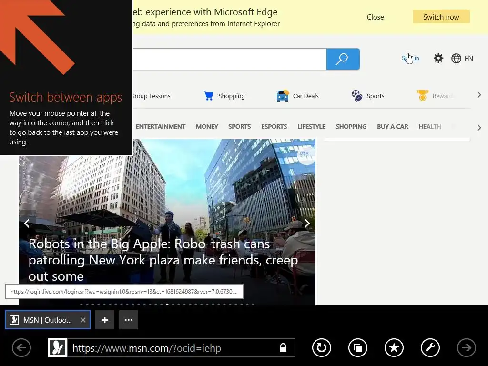Go forward with the browser forward arrow
This screenshot has height=366, width=488.
(466, 347)
